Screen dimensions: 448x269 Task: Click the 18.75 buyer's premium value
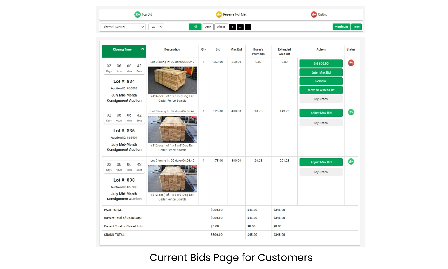(x=258, y=111)
